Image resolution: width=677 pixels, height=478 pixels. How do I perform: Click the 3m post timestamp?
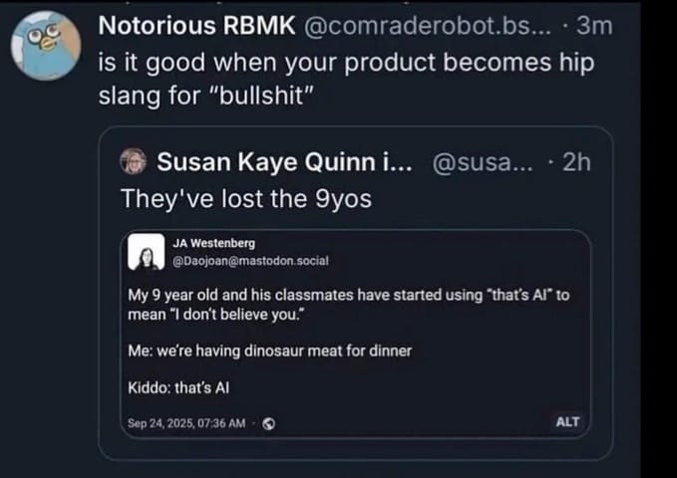tap(591, 27)
